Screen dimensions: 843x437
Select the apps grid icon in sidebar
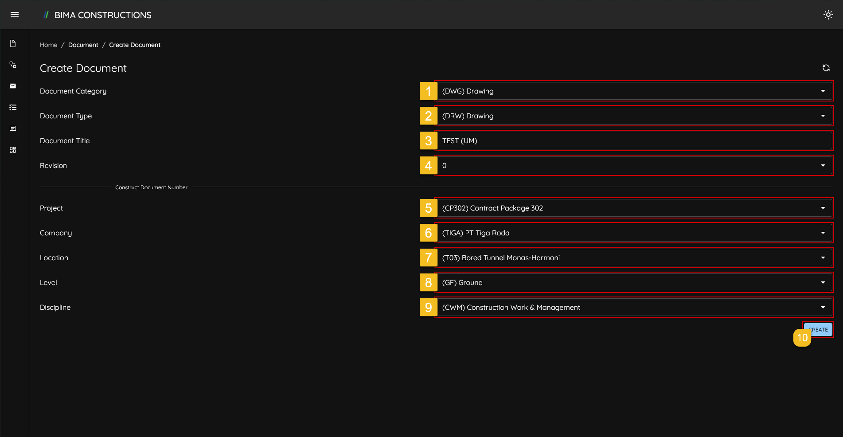click(x=13, y=149)
